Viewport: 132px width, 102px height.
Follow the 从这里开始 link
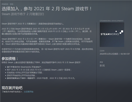click(x=29, y=92)
